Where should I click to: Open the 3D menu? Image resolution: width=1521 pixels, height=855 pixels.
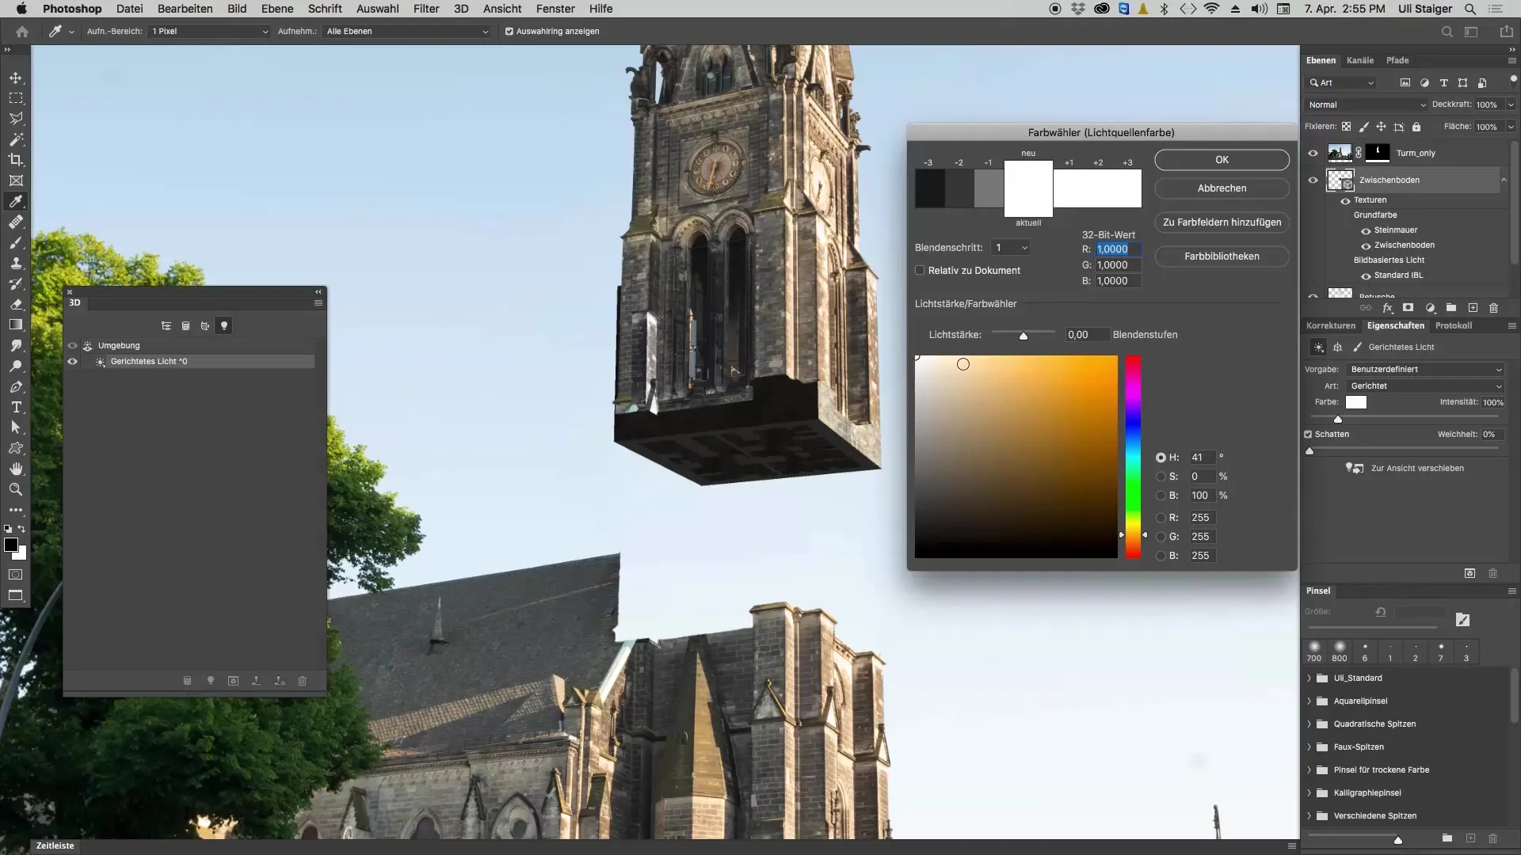pyautogui.click(x=461, y=9)
